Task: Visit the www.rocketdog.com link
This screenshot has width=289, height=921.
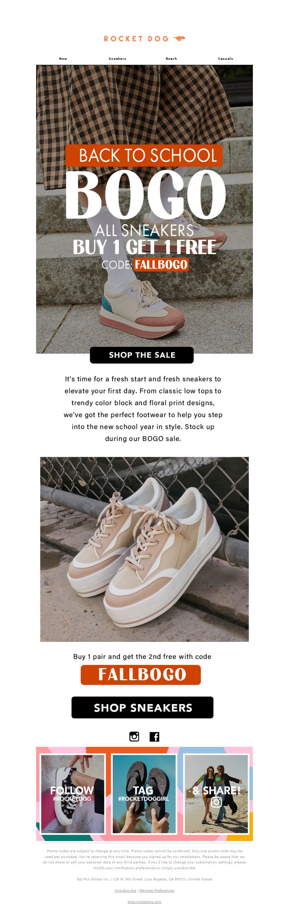Action: [x=144, y=901]
